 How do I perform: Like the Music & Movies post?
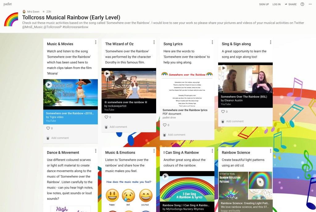click(48, 128)
